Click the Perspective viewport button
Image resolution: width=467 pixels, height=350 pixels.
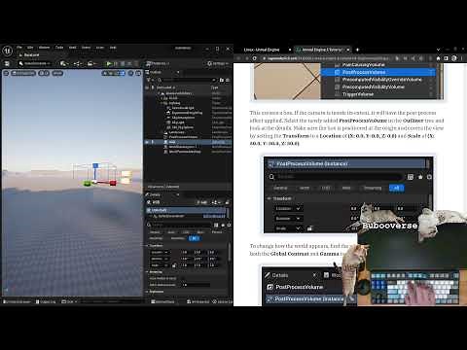pos(23,73)
